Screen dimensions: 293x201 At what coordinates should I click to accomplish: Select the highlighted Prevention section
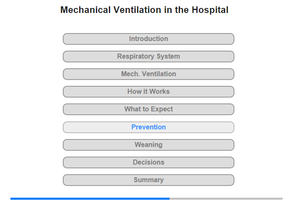(148, 127)
